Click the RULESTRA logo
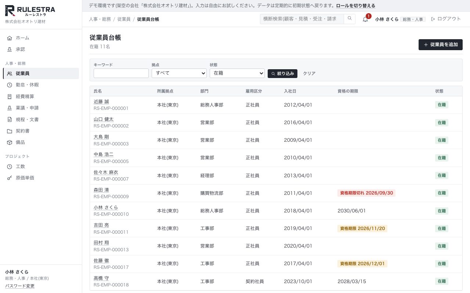The image size is (470, 293). pyautogui.click(x=30, y=11)
